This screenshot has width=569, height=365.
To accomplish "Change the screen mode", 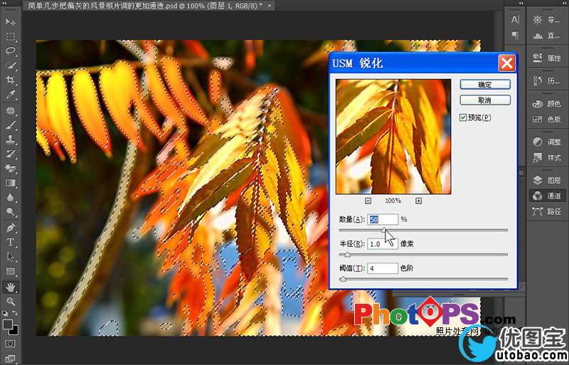I will pyautogui.click(x=10, y=359).
